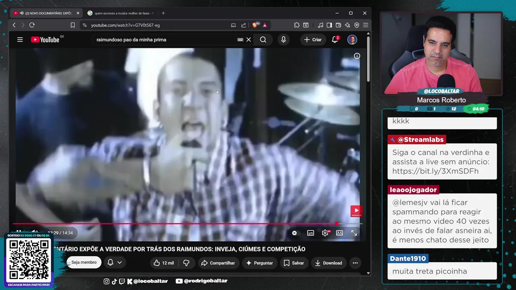Open the player settings gear
516x290 pixels.
tap(325, 233)
